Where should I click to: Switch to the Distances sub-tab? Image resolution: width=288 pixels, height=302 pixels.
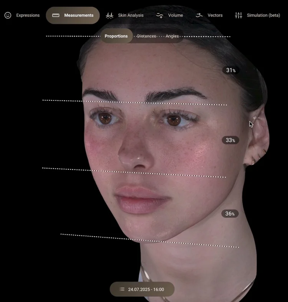pyautogui.click(x=147, y=36)
